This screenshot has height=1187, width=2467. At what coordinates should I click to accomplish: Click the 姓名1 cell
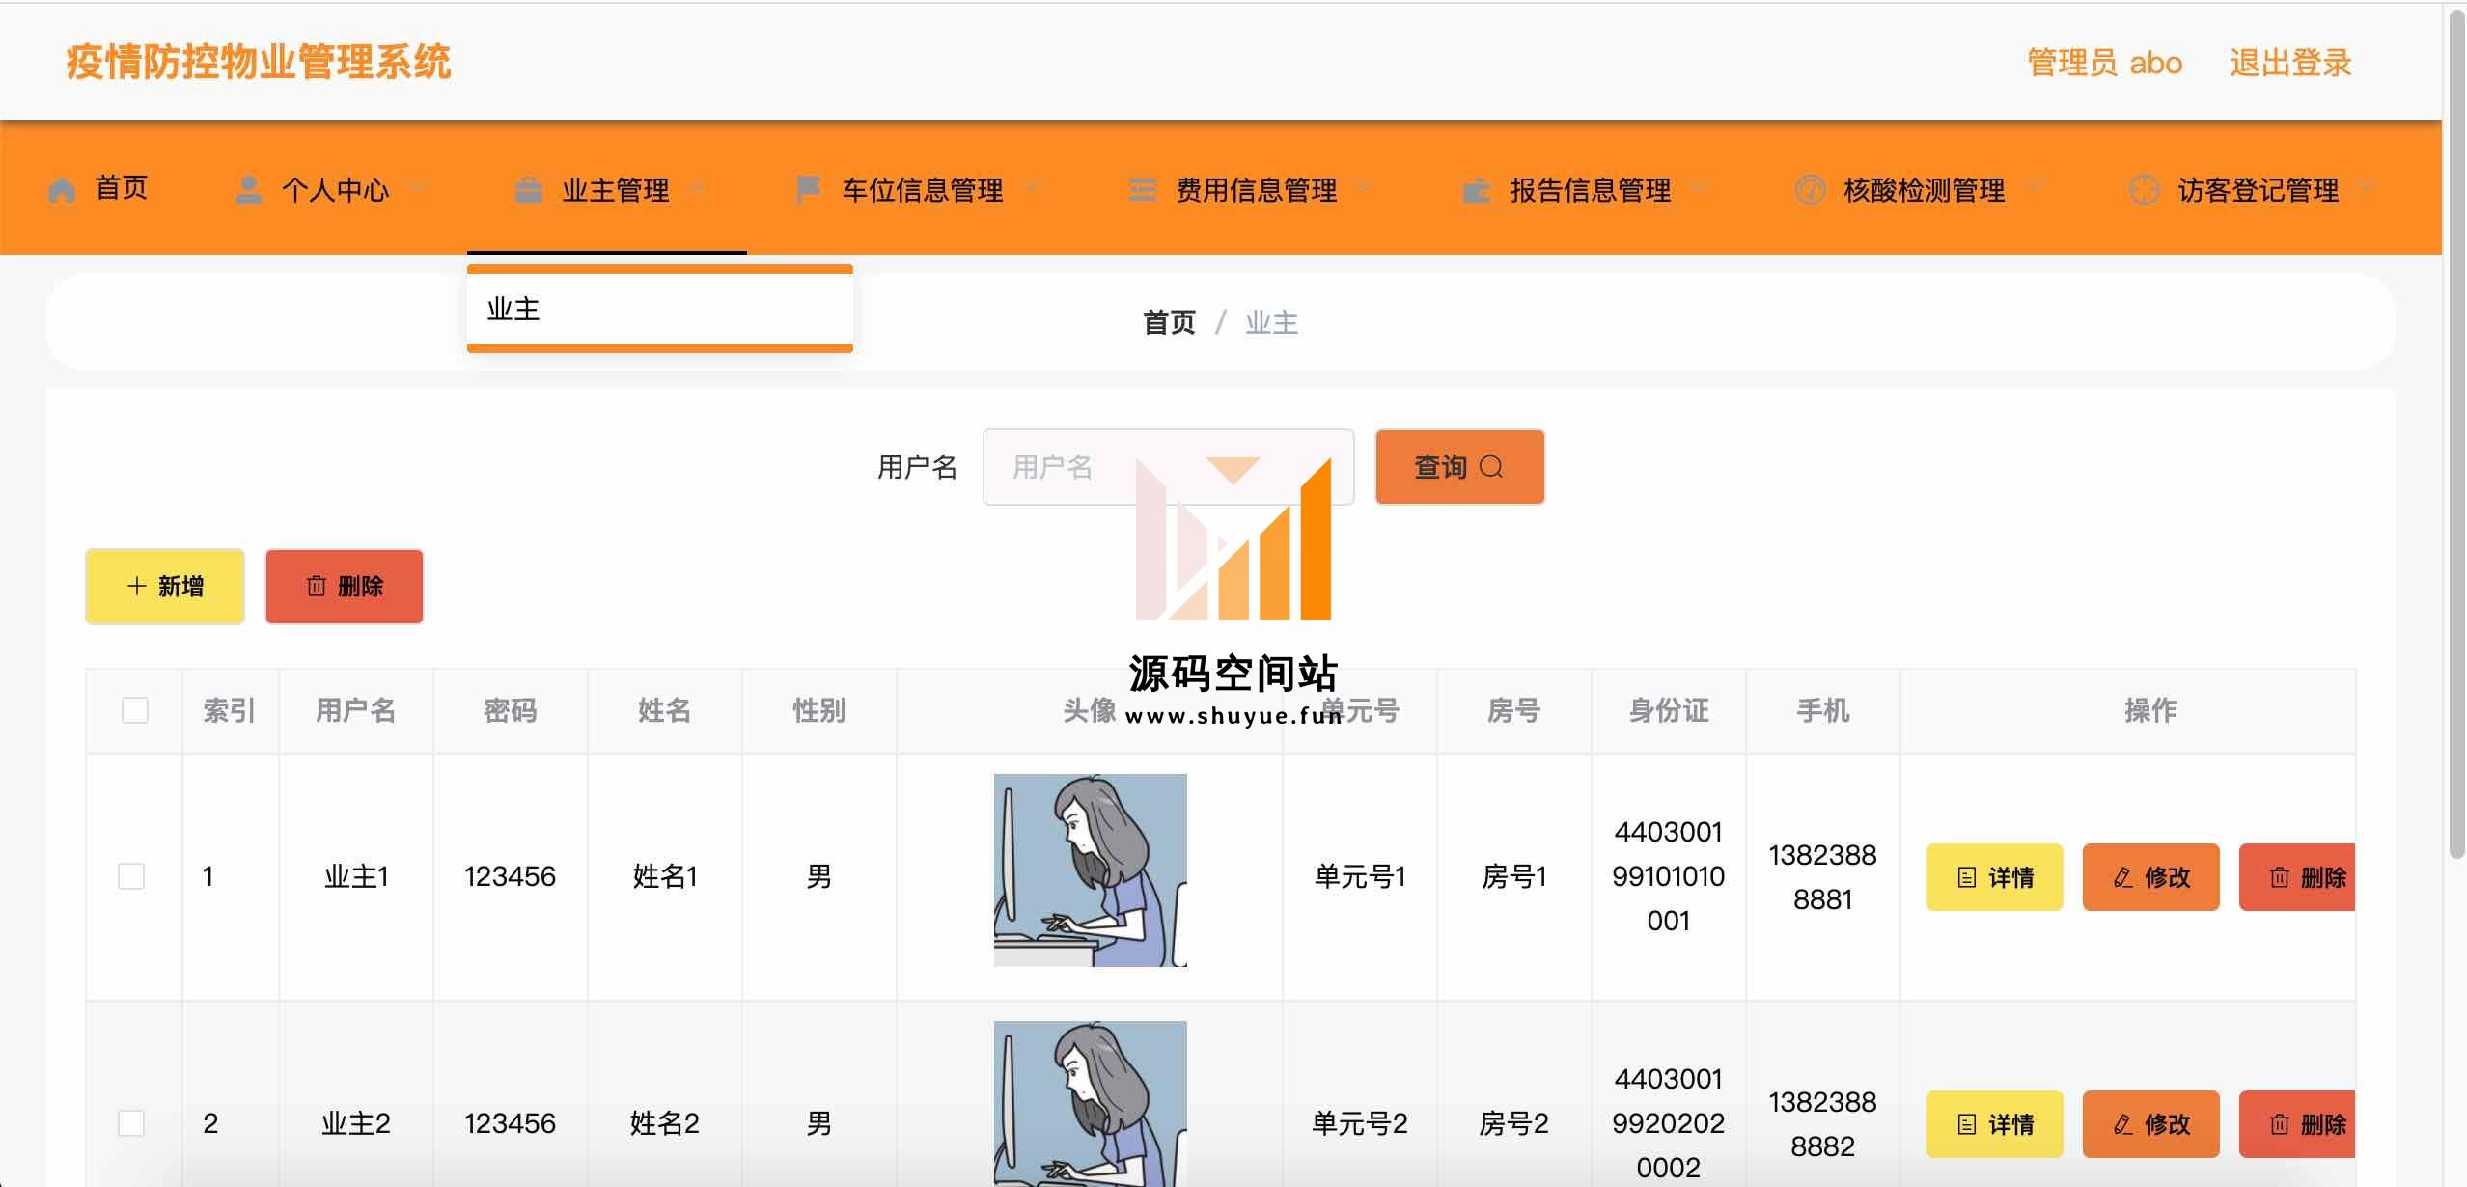coord(664,876)
